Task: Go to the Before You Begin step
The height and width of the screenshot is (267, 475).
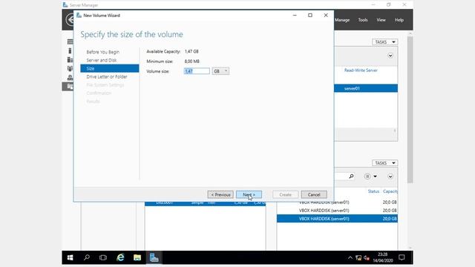Action: pos(102,52)
